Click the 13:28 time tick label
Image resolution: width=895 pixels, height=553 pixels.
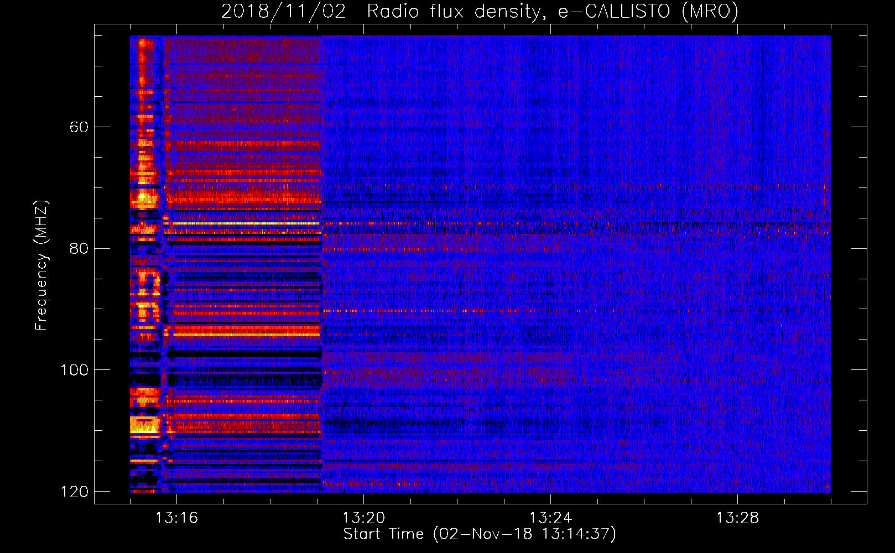tap(737, 518)
